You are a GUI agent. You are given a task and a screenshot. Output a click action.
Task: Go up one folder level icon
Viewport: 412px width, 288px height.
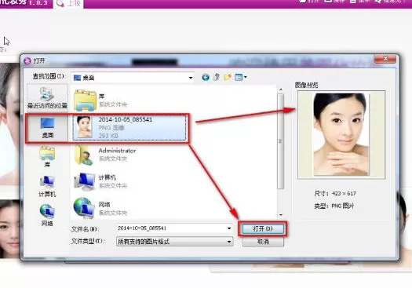217,77
